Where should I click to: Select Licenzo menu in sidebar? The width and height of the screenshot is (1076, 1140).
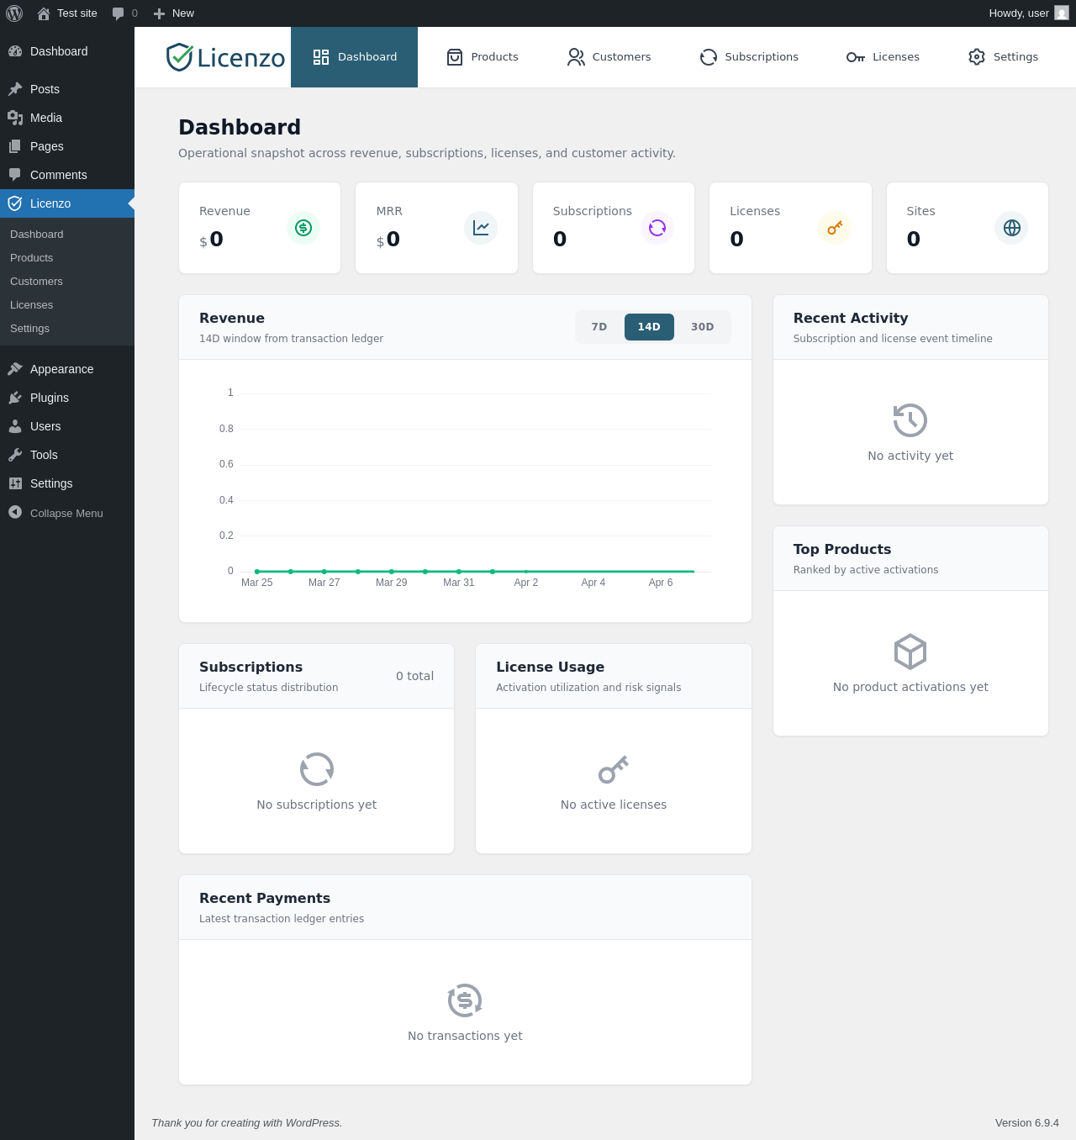[x=67, y=203]
